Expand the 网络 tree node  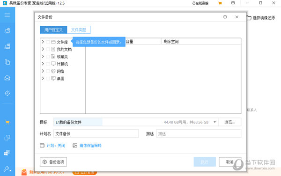(x=43, y=71)
